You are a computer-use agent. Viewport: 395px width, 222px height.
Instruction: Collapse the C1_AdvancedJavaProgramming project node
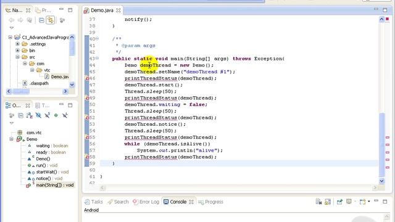pyautogui.click(x=10, y=37)
